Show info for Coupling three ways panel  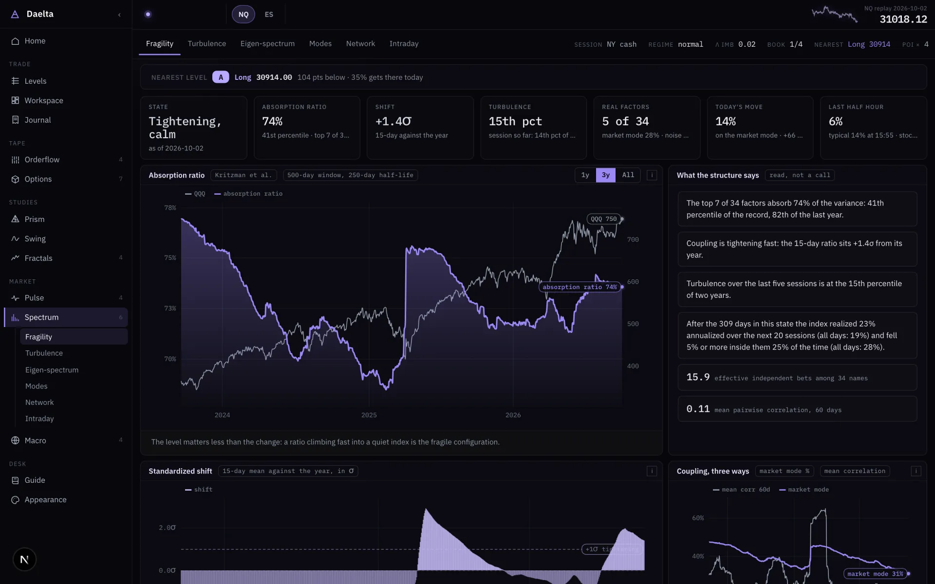pyautogui.click(x=916, y=471)
